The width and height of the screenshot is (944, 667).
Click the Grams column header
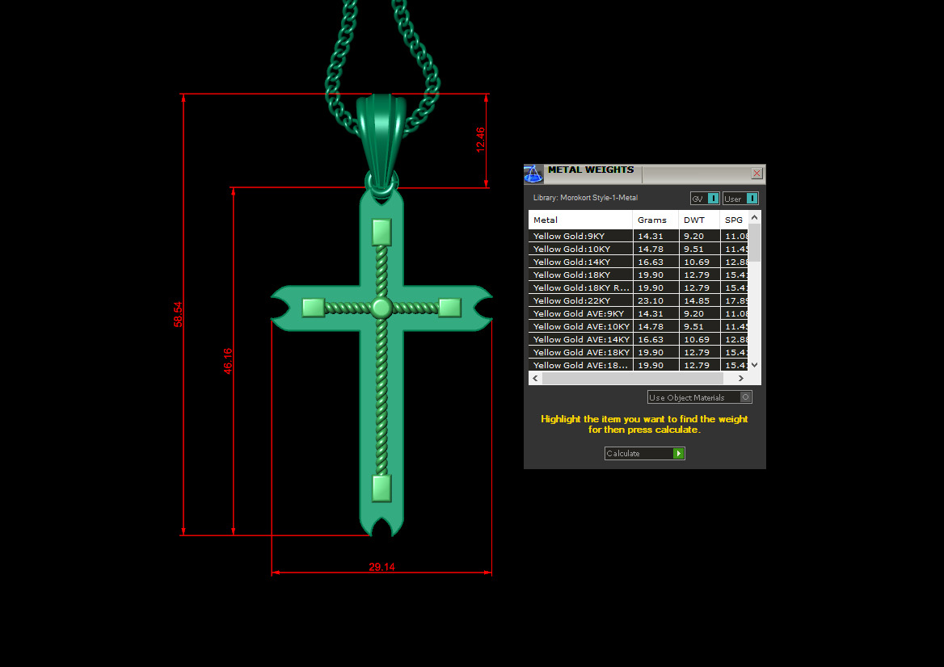click(x=655, y=220)
